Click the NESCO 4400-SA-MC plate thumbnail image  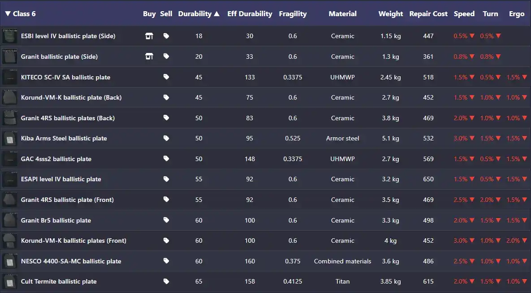click(x=9, y=261)
